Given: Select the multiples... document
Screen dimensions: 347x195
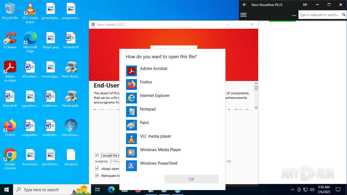Looking at the screenshot, I should point(51,128).
